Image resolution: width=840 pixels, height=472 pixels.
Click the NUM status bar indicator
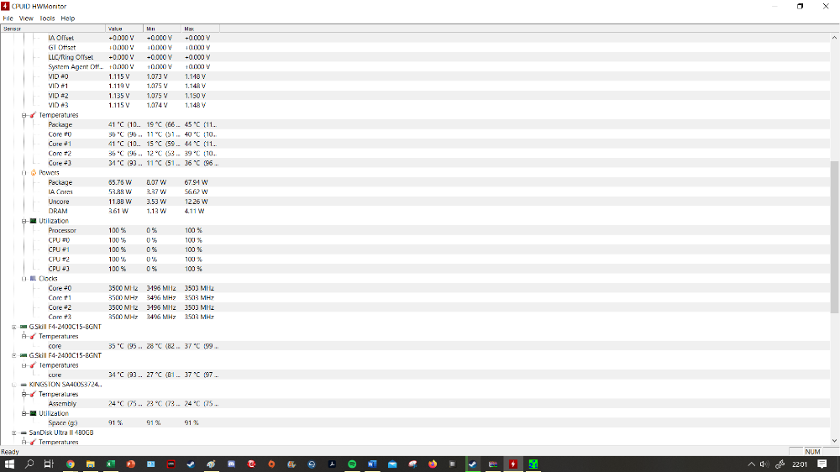click(x=812, y=452)
